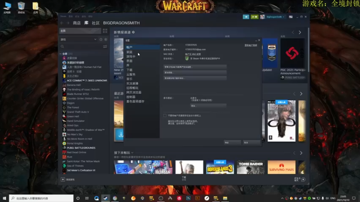Viewport: 360px width, 202px height.
Task: Open Surviving Mars thumbnail
Action: [282, 167]
